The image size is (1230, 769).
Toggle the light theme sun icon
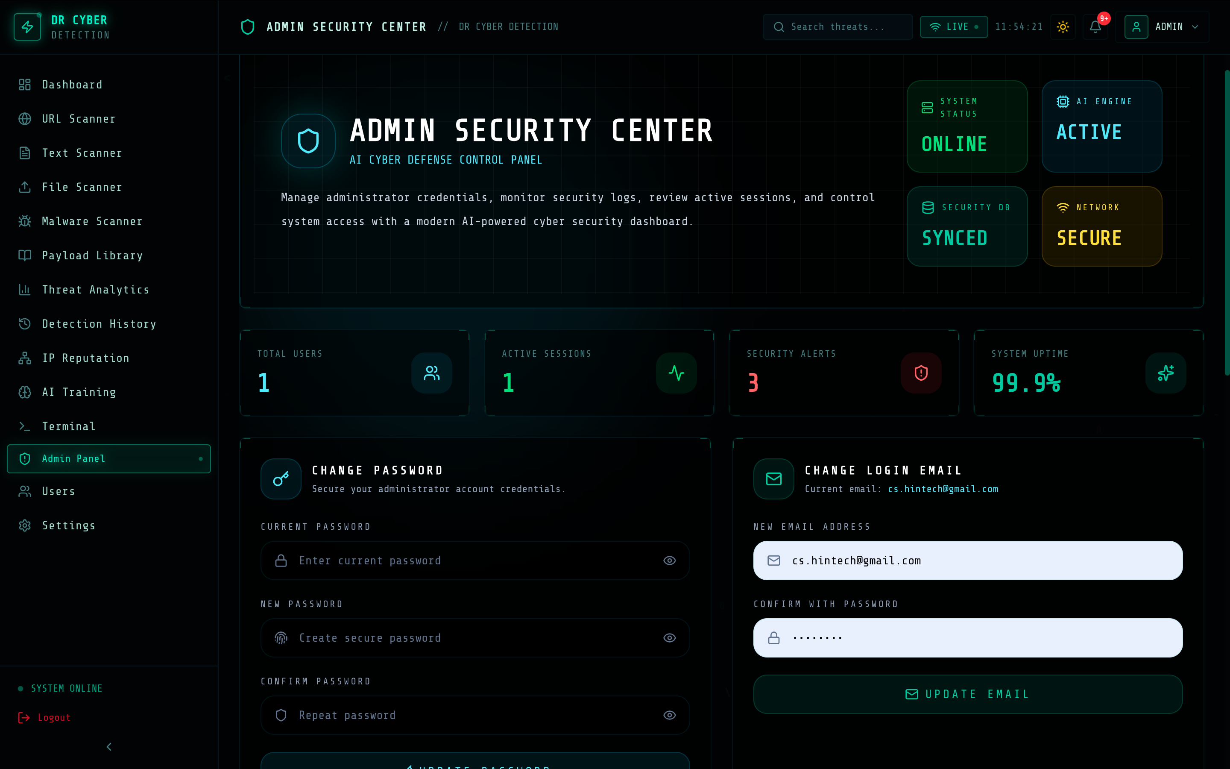pos(1063,27)
